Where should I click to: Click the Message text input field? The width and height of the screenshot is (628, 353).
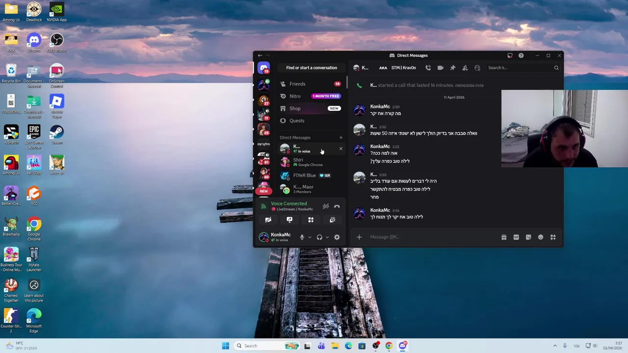pyautogui.click(x=432, y=237)
